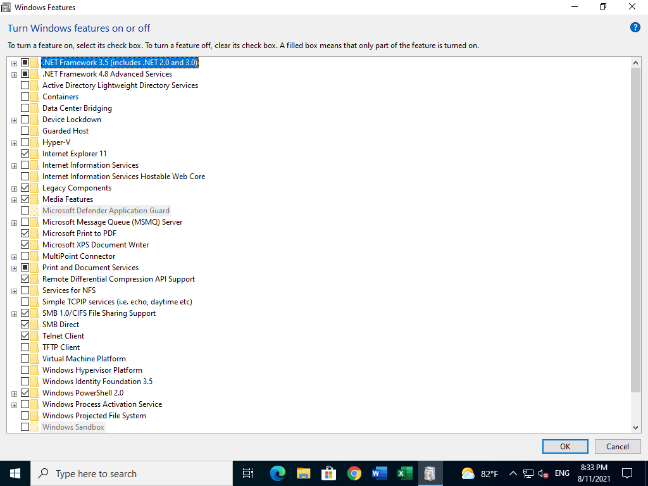This screenshot has height=486, width=648.
Task: Confirm changes with the OK button
Action: tap(565, 446)
